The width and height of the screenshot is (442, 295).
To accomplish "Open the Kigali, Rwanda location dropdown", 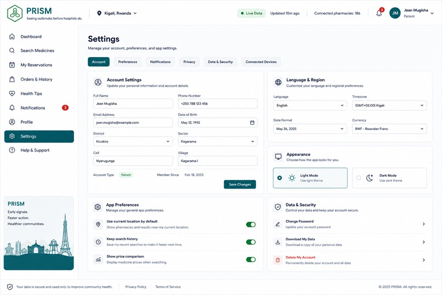I will 117,13.
